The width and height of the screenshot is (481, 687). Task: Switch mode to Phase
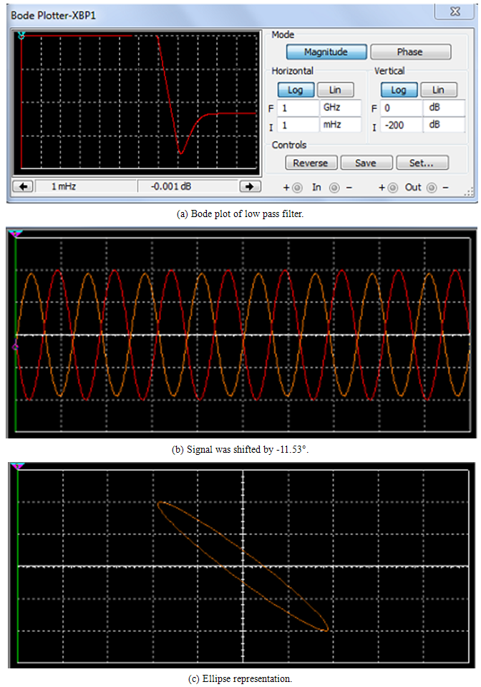pyautogui.click(x=410, y=52)
